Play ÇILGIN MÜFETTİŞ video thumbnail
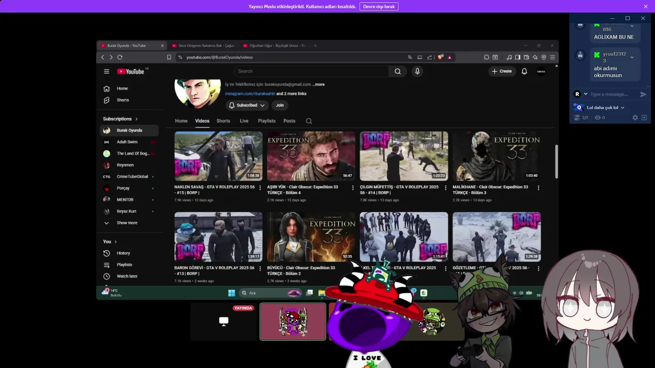Image resolution: width=655 pixels, height=368 pixels. click(404, 156)
